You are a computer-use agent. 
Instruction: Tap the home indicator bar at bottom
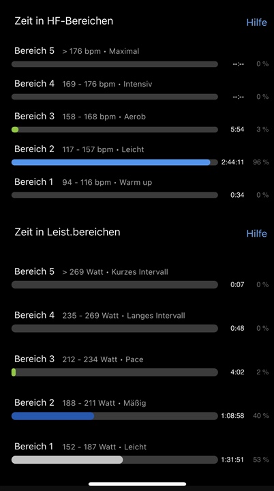(137, 484)
